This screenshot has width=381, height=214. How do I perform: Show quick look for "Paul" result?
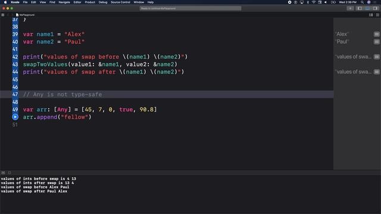point(376,42)
